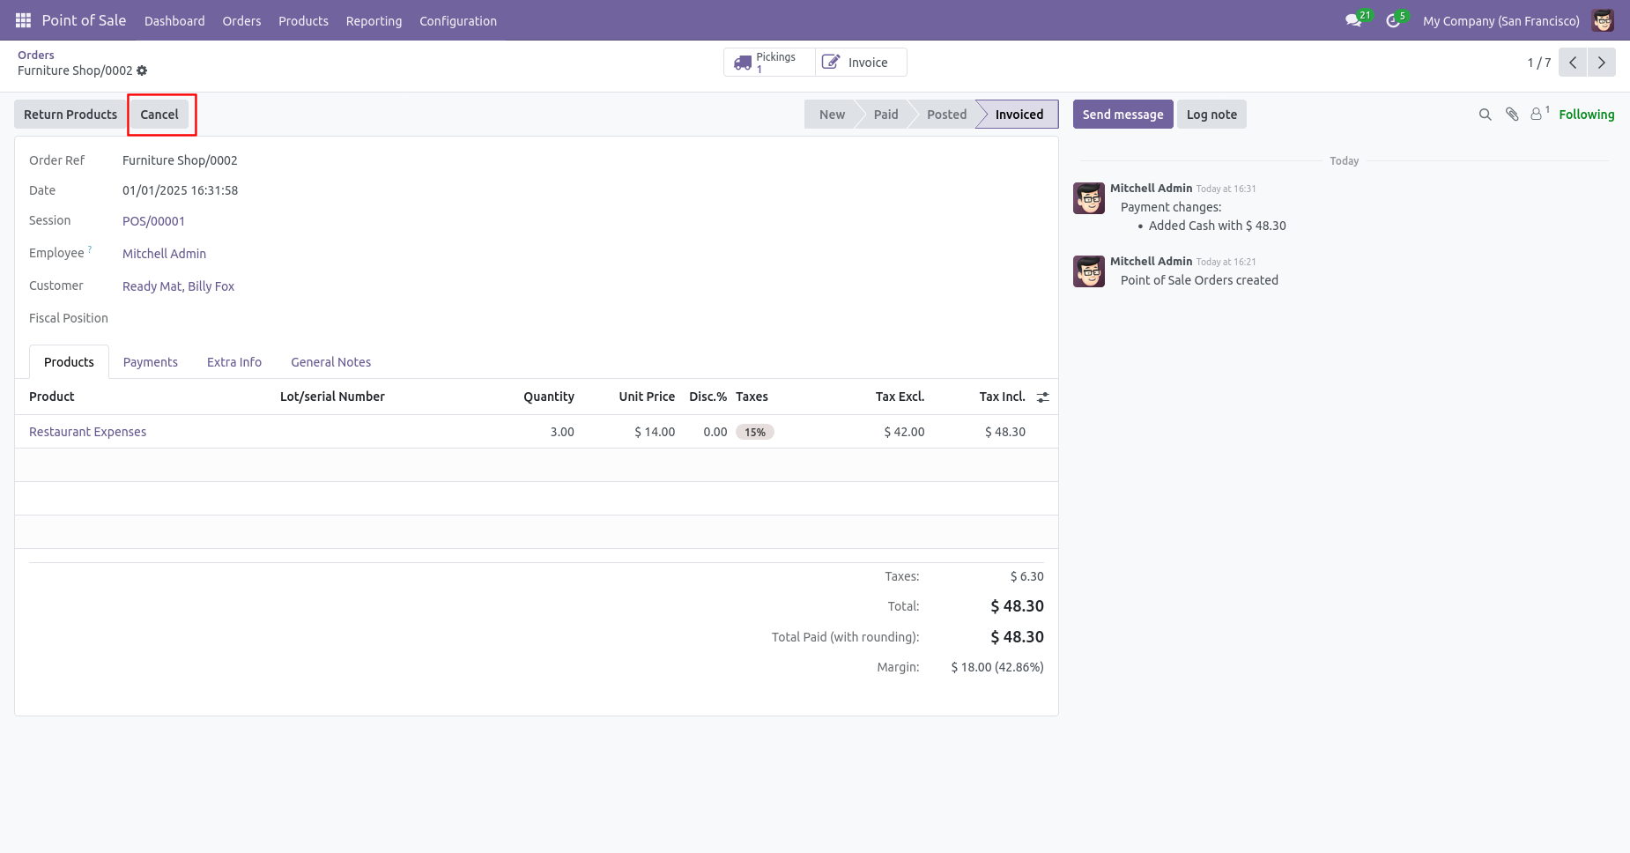Open optional columns settings icon in table header
The height and width of the screenshot is (853, 1630).
pos(1042,397)
